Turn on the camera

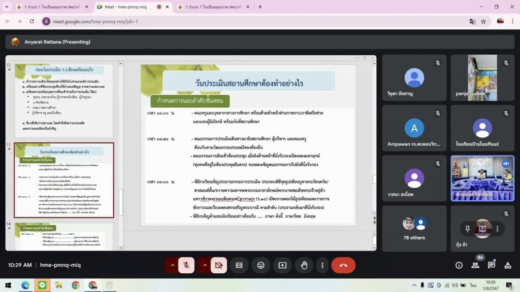click(x=219, y=265)
